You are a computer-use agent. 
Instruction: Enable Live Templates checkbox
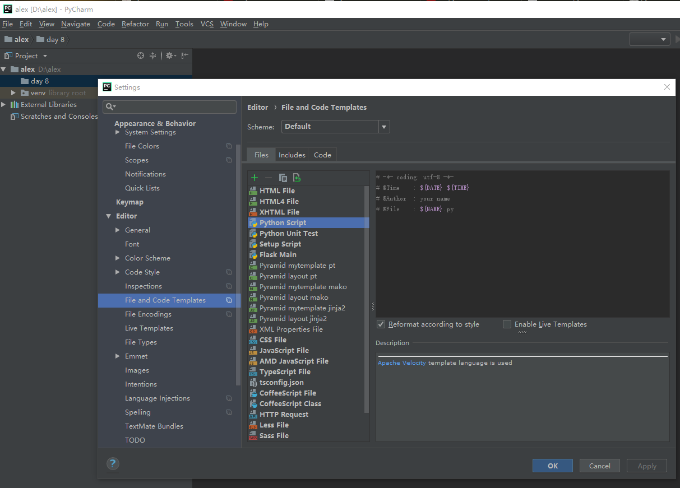[507, 324]
